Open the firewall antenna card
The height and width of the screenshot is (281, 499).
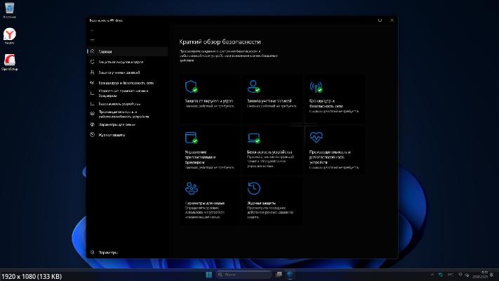[335, 99]
